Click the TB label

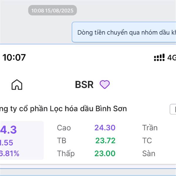click(x=62, y=141)
